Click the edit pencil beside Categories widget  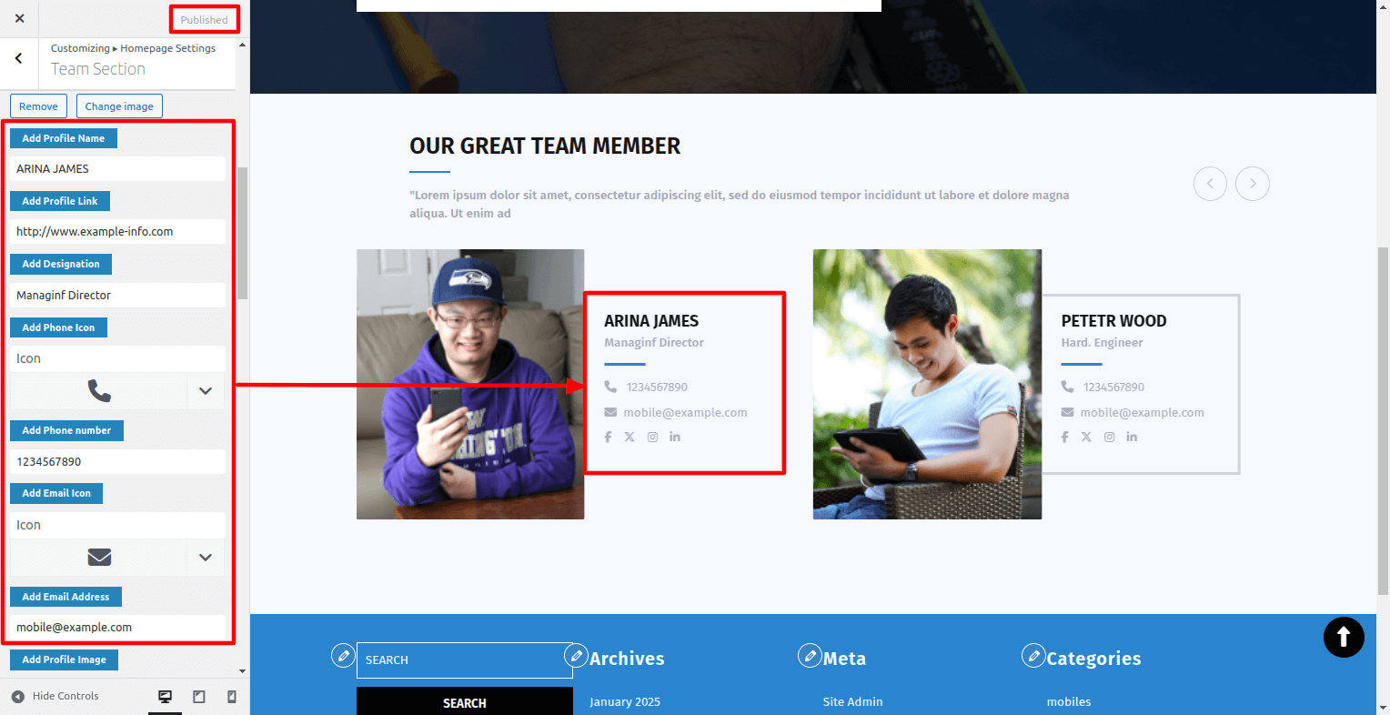[1033, 655]
